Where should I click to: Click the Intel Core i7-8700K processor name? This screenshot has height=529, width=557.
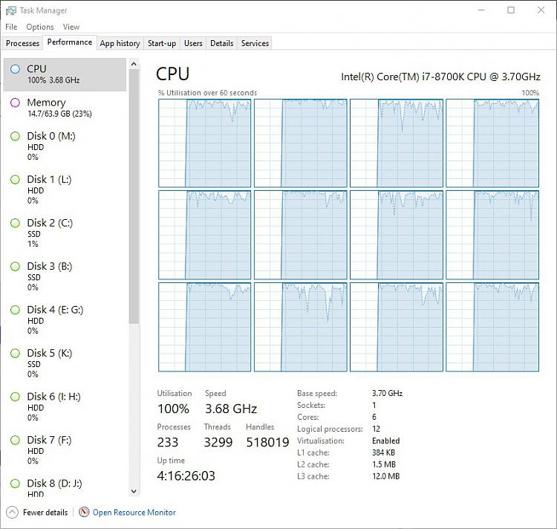pyautogui.click(x=440, y=77)
